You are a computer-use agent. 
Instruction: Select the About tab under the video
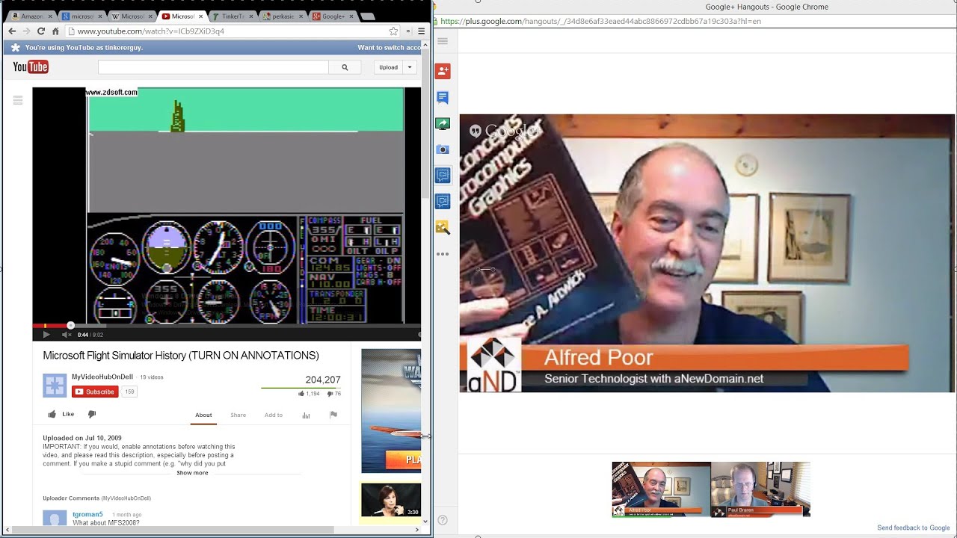203,415
